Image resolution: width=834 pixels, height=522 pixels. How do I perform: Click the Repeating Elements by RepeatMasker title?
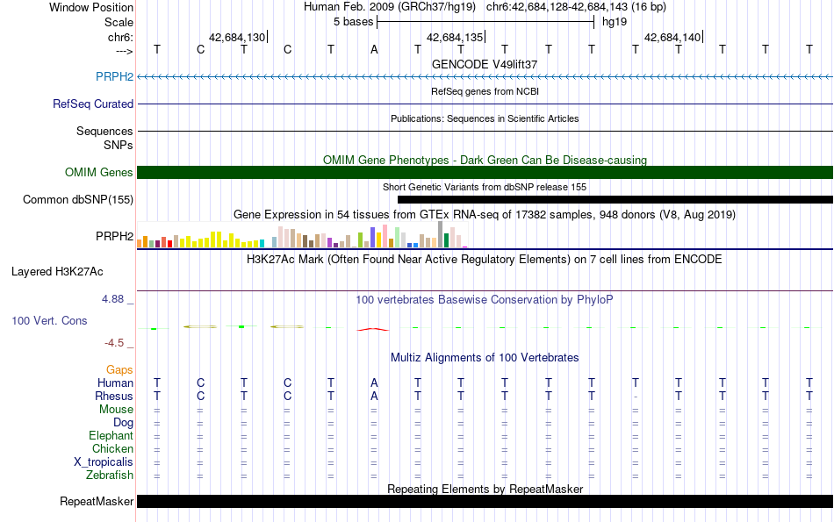tap(485, 489)
